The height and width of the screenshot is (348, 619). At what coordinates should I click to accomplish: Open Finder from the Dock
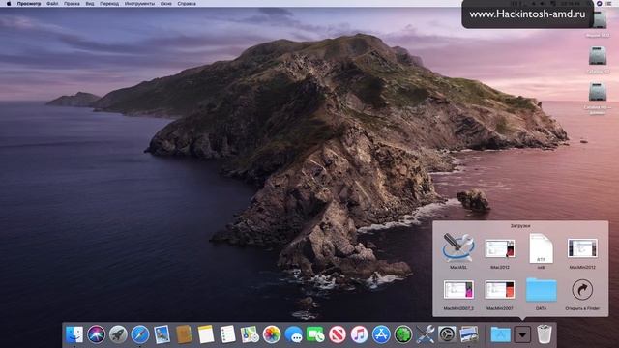74,334
